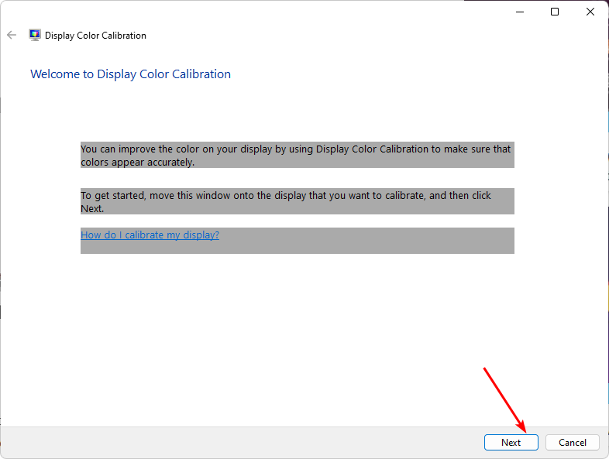Click the Cancel button

[x=572, y=442]
